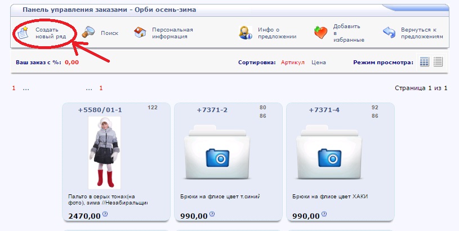
Task: Select 'Вернуться к предложениям' text link
Action: coord(422,33)
